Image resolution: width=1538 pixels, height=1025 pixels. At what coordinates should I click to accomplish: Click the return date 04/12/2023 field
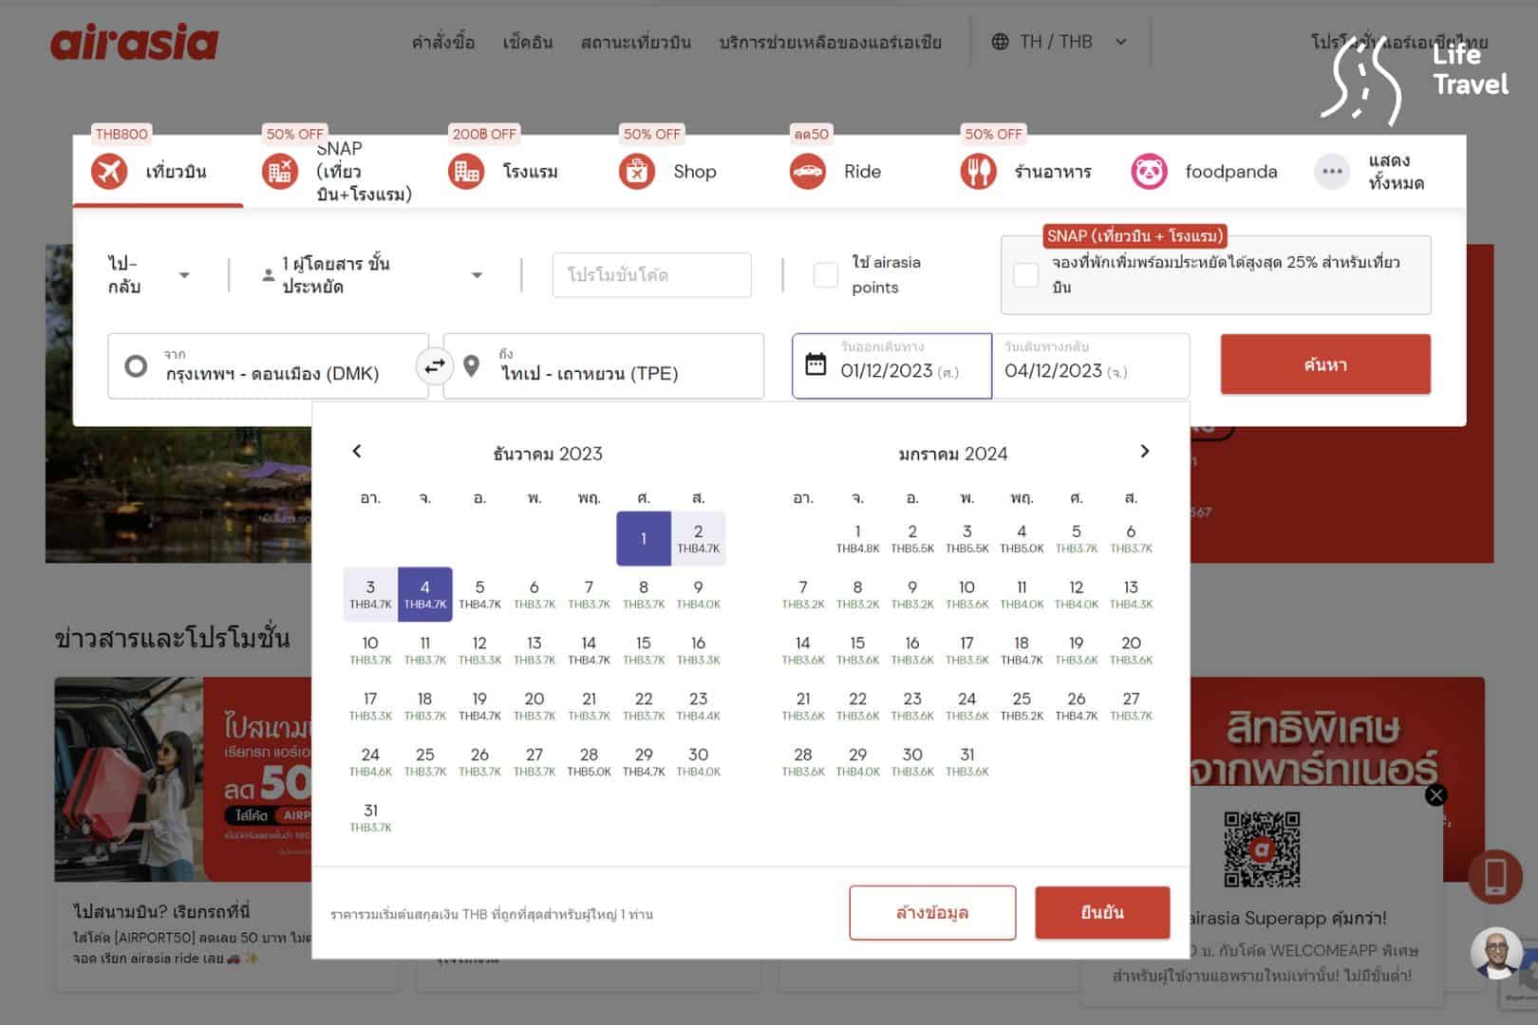tap(1091, 365)
